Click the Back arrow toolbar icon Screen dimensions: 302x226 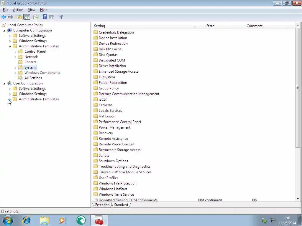[x=4, y=17]
